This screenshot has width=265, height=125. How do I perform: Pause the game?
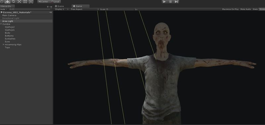tap(170, 2)
